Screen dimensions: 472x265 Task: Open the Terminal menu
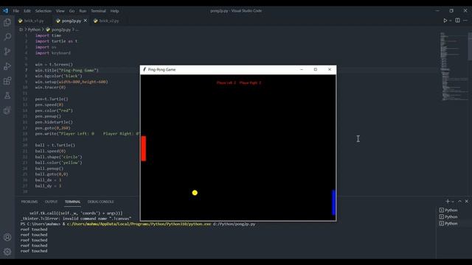click(98, 11)
